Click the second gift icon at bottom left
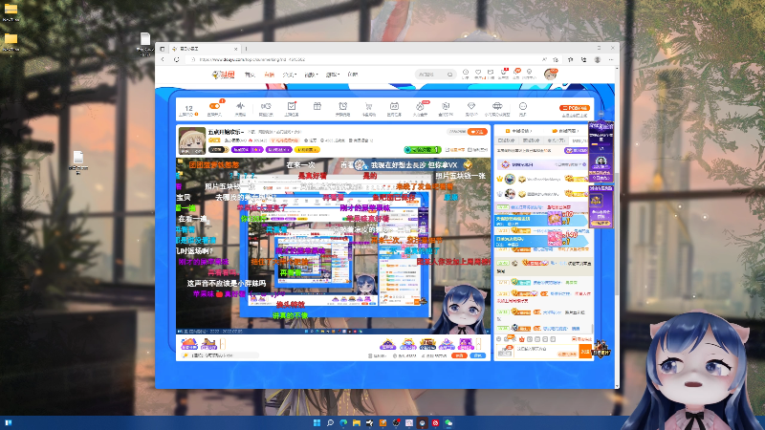The height and width of the screenshot is (430, 765). (208, 344)
